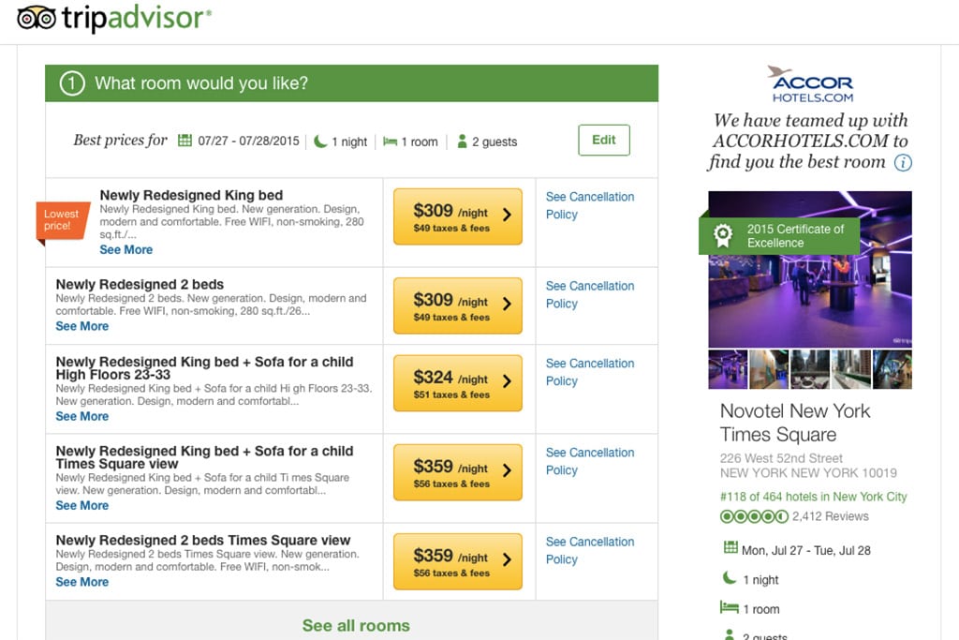This screenshot has width=959, height=640.
Task: Click the 1 night text in the hotel sidebar
Action: click(x=760, y=580)
